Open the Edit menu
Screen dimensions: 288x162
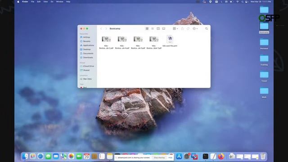pyautogui.click(x=39, y=2)
